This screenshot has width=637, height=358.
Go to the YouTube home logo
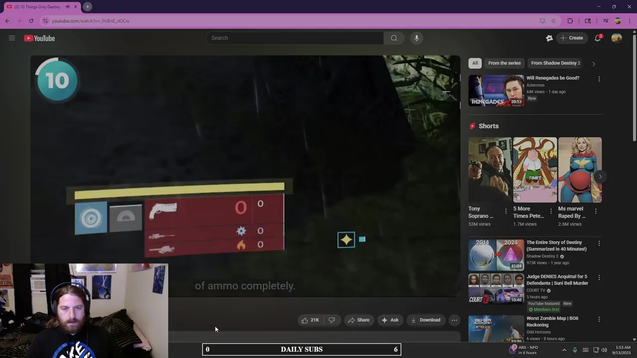[x=39, y=38]
